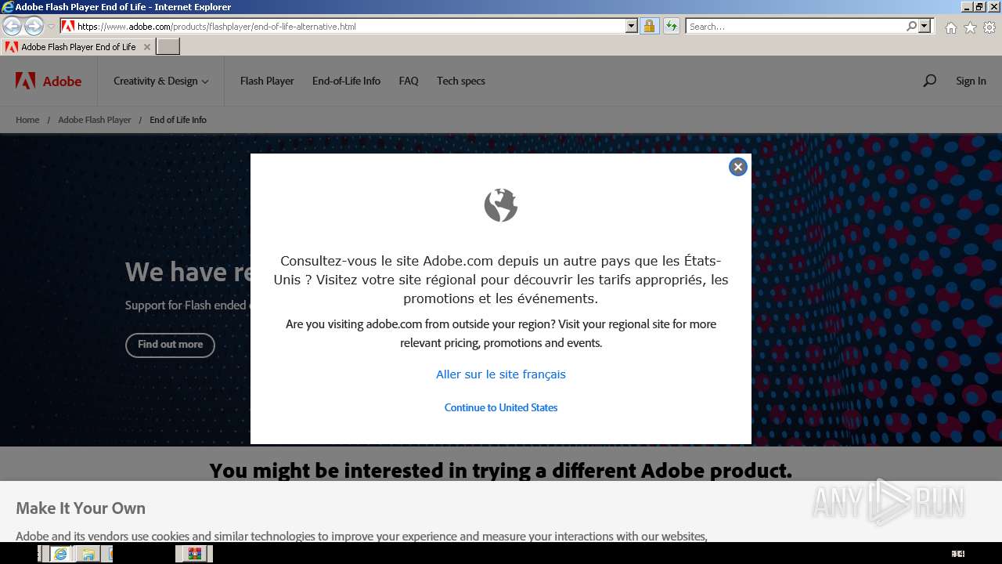Expand the address bar autocomplete dropdown
1002x564 pixels.
[632, 26]
